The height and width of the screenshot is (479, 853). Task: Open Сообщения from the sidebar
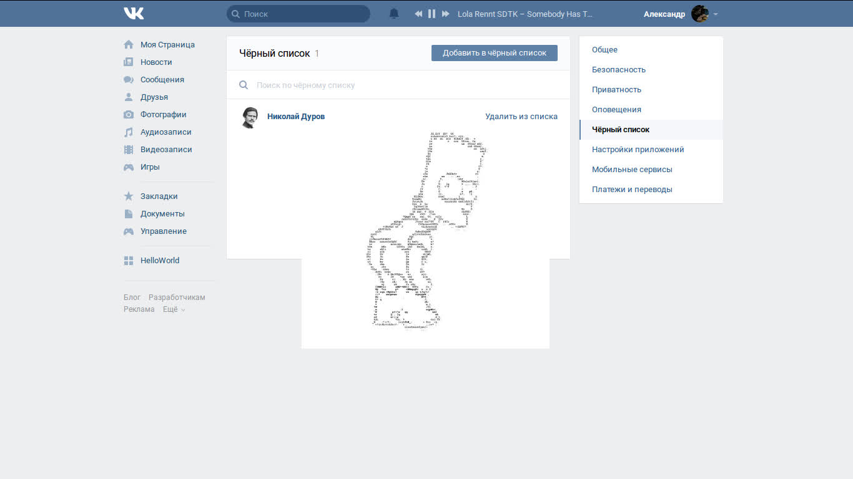[x=162, y=80]
